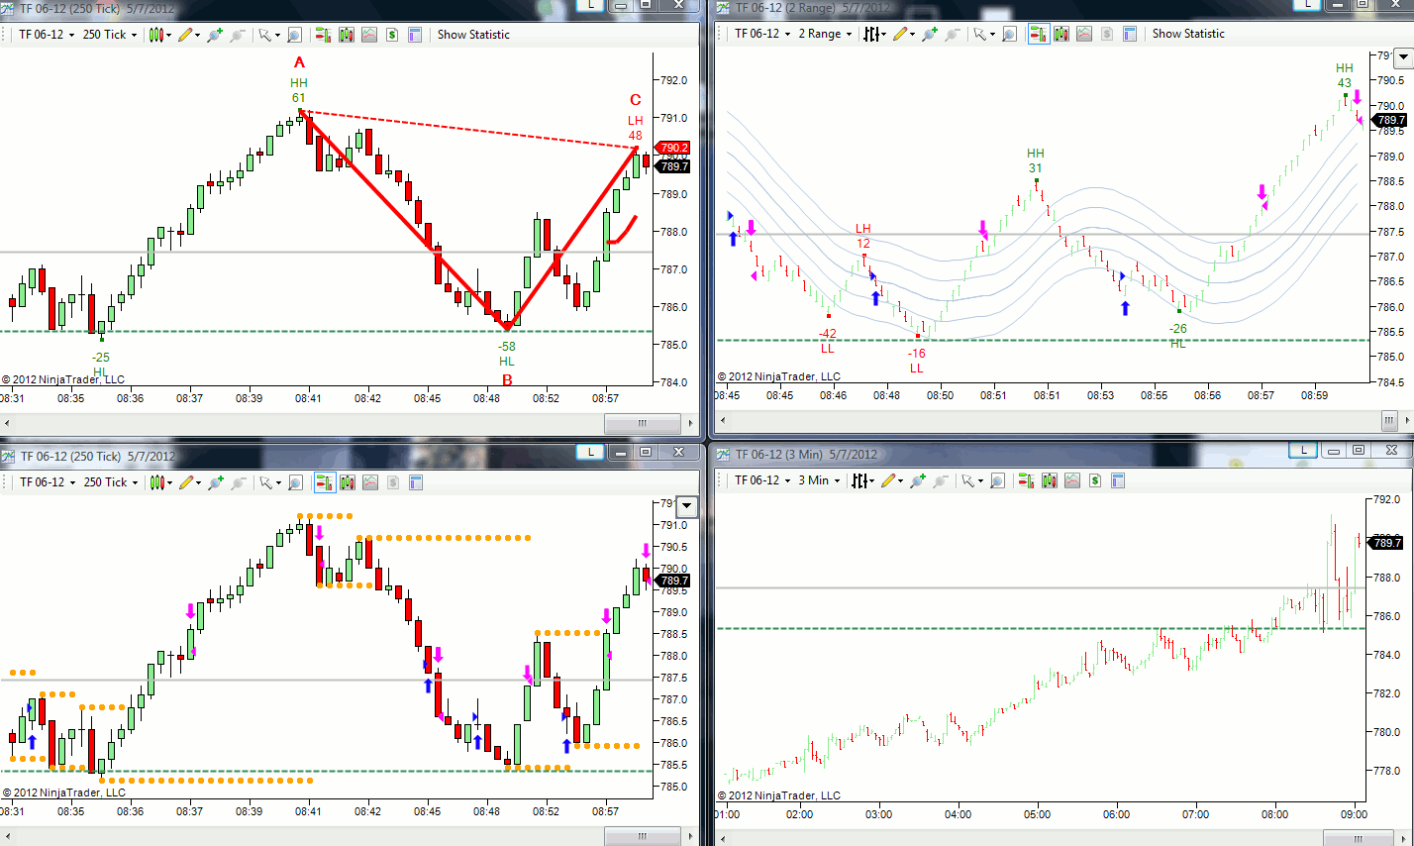
Task: Open TF 06-12 instrument dropdown in upper 250 Tick chart
Action: [47, 35]
